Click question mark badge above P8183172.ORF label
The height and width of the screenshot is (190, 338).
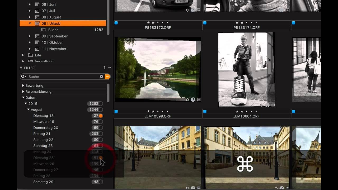(193, 10)
